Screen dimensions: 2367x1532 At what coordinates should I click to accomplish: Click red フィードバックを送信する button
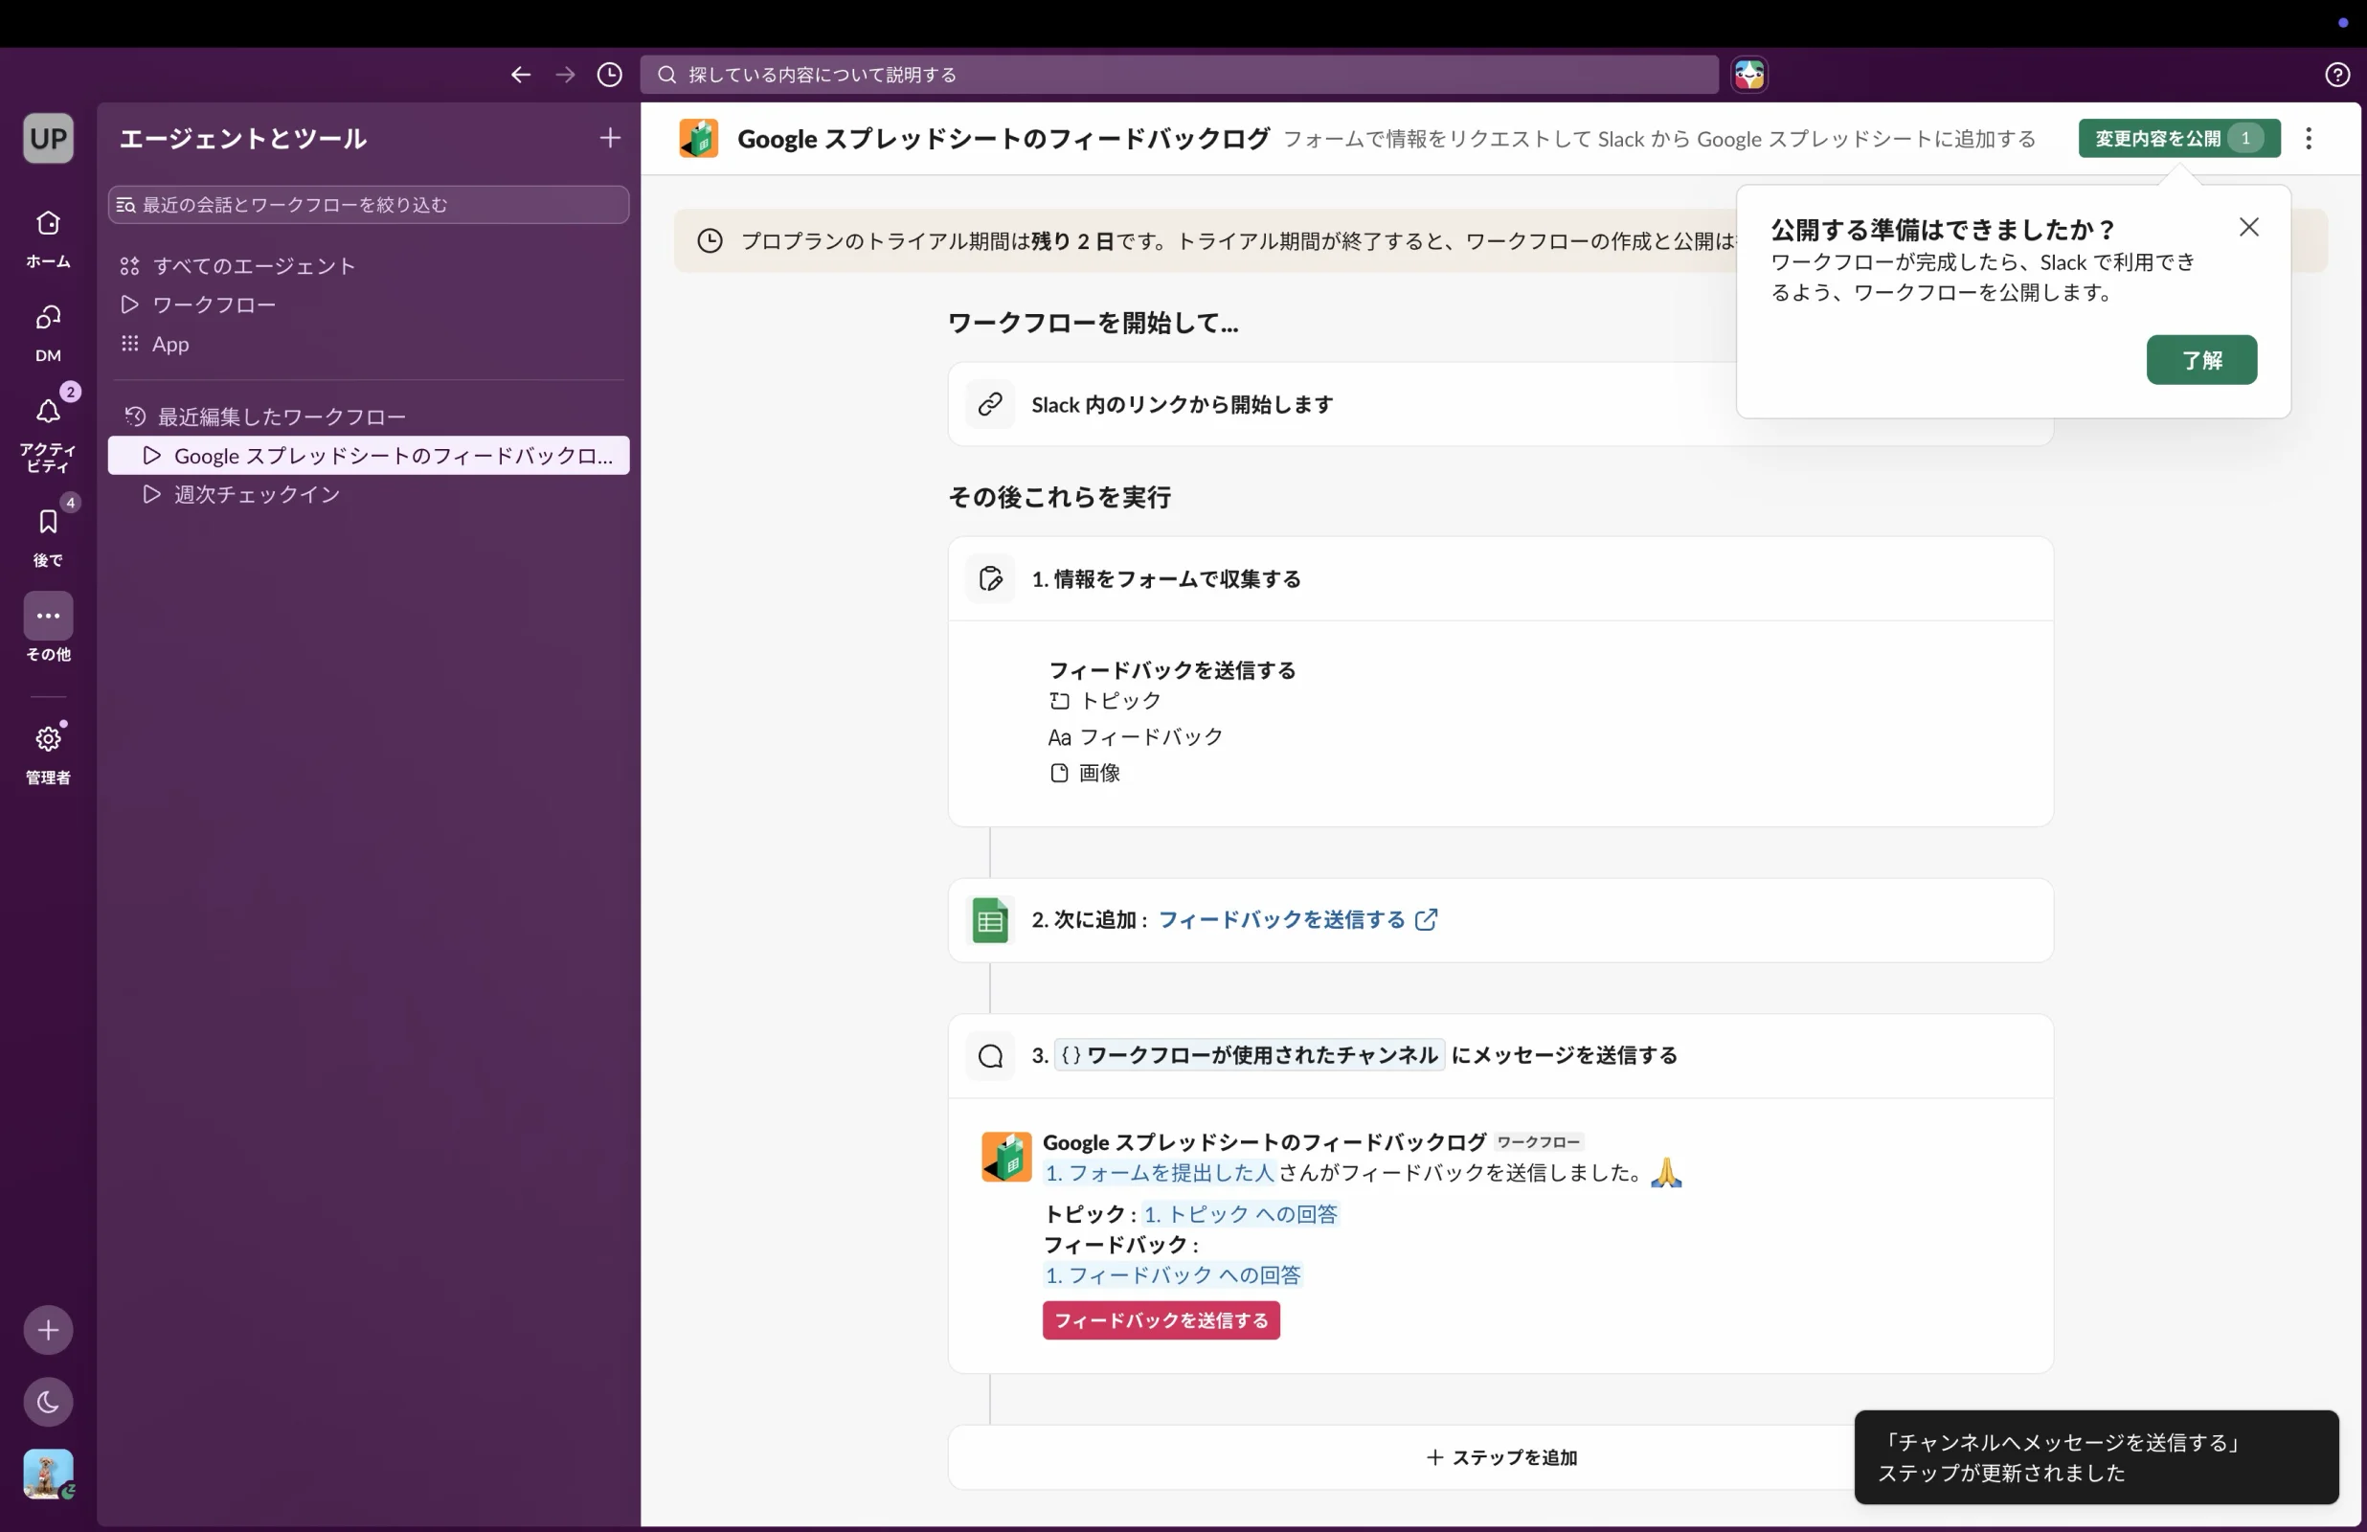[x=1161, y=1320]
